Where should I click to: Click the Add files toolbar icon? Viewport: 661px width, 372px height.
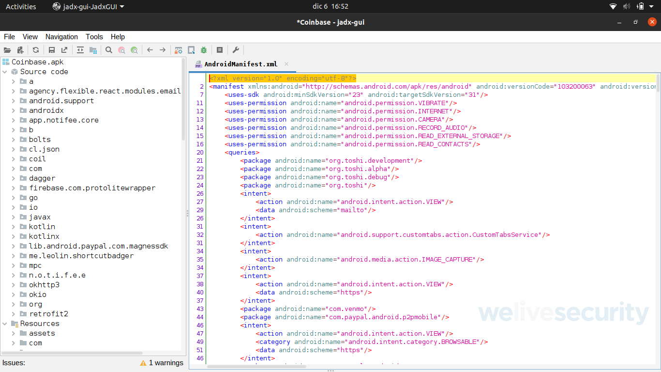pyautogui.click(x=20, y=50)
